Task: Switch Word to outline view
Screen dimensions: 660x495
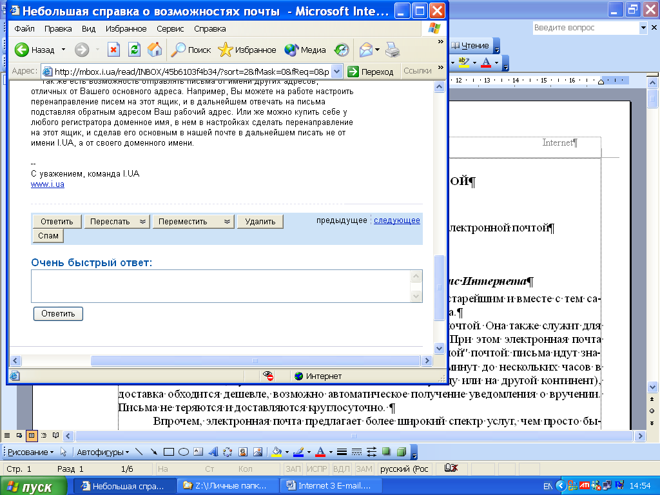Action: coord(43,435)
